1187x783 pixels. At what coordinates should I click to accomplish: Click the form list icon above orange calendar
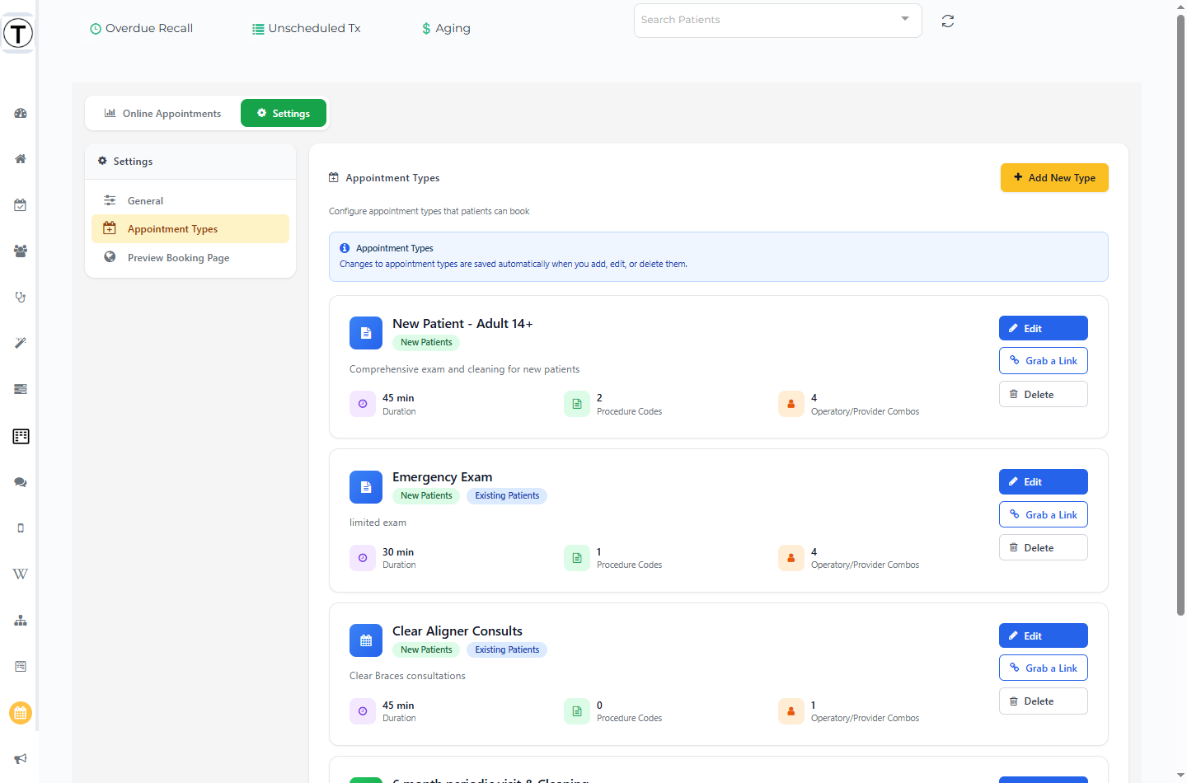point(21,666)
